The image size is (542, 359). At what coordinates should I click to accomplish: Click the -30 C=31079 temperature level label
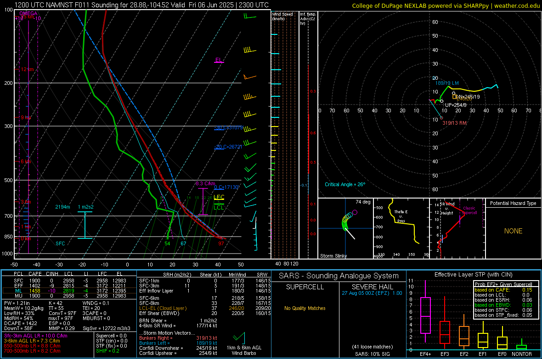228,128
